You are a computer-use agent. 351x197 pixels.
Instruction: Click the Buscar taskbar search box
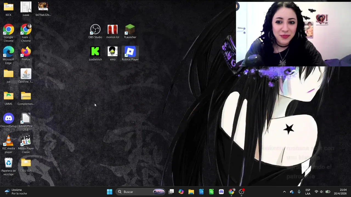pyautogui.click(x=141, y=192)
